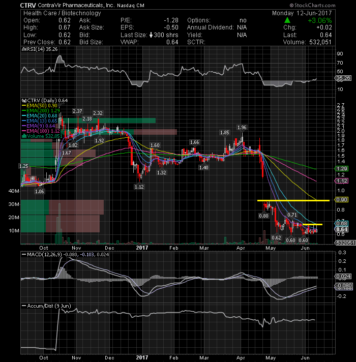The width and height of the screenshot is (356, 362).
Task: Click the CTRV (Daily) 0.64 legend text
Action: tap(47, 101)
